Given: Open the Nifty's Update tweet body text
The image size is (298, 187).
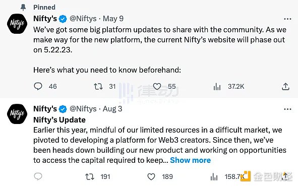Looking at the screenshot, I should pos(160,145).
